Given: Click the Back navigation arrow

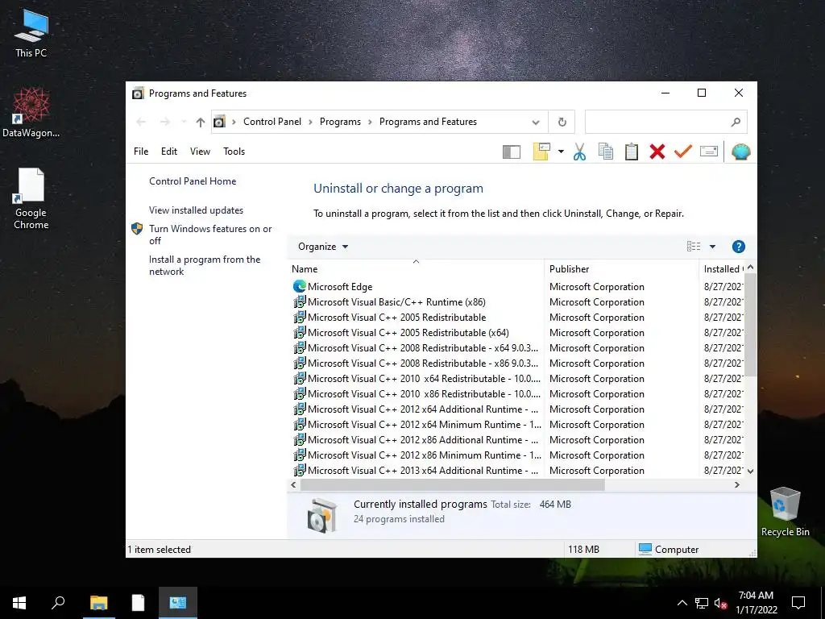Looking at the screenshot, I should pos(140,123).
